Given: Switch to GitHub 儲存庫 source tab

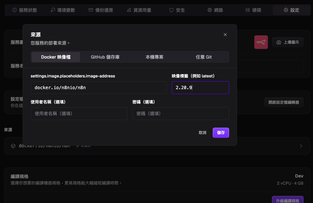Looking at the screenshot, I should point(105,57).
